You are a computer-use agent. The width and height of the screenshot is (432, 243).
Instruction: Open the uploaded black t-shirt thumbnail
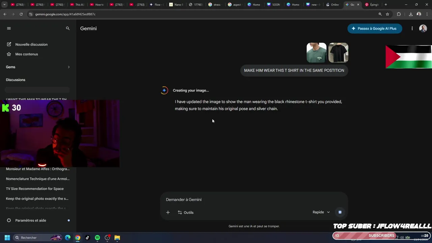coord(338,53)
